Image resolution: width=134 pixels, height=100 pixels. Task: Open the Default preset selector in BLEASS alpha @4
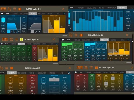click(68, 40)
